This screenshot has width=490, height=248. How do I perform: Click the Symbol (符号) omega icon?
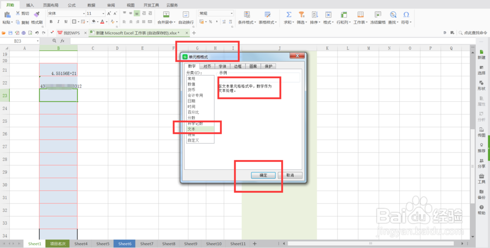[x=406, y=14]
